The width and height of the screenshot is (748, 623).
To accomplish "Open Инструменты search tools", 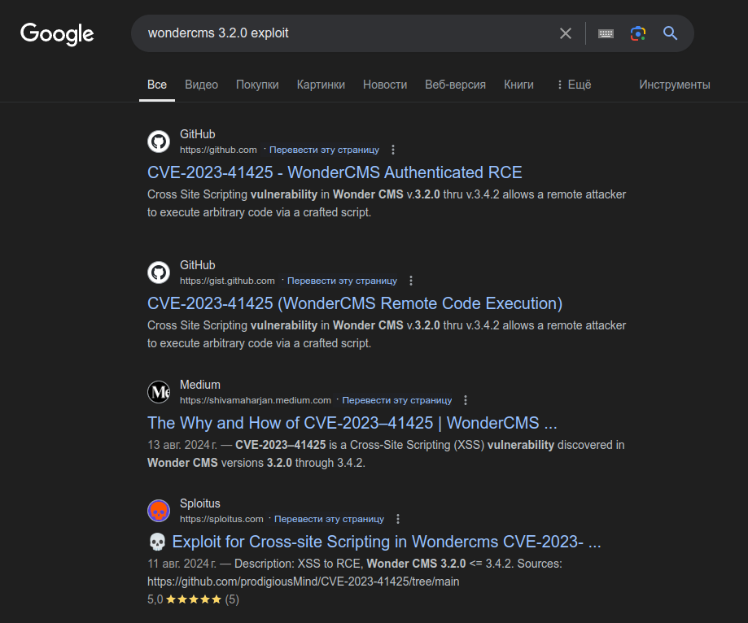I will tap(675, 85).
